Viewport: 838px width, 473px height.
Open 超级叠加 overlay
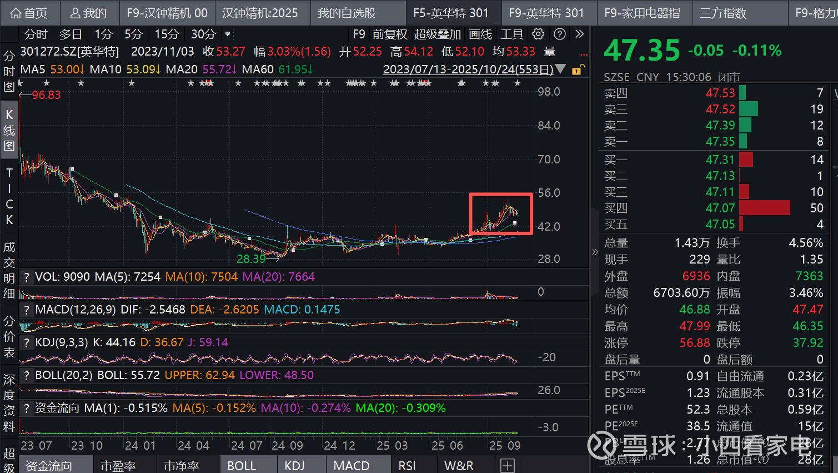coord(438,34)
